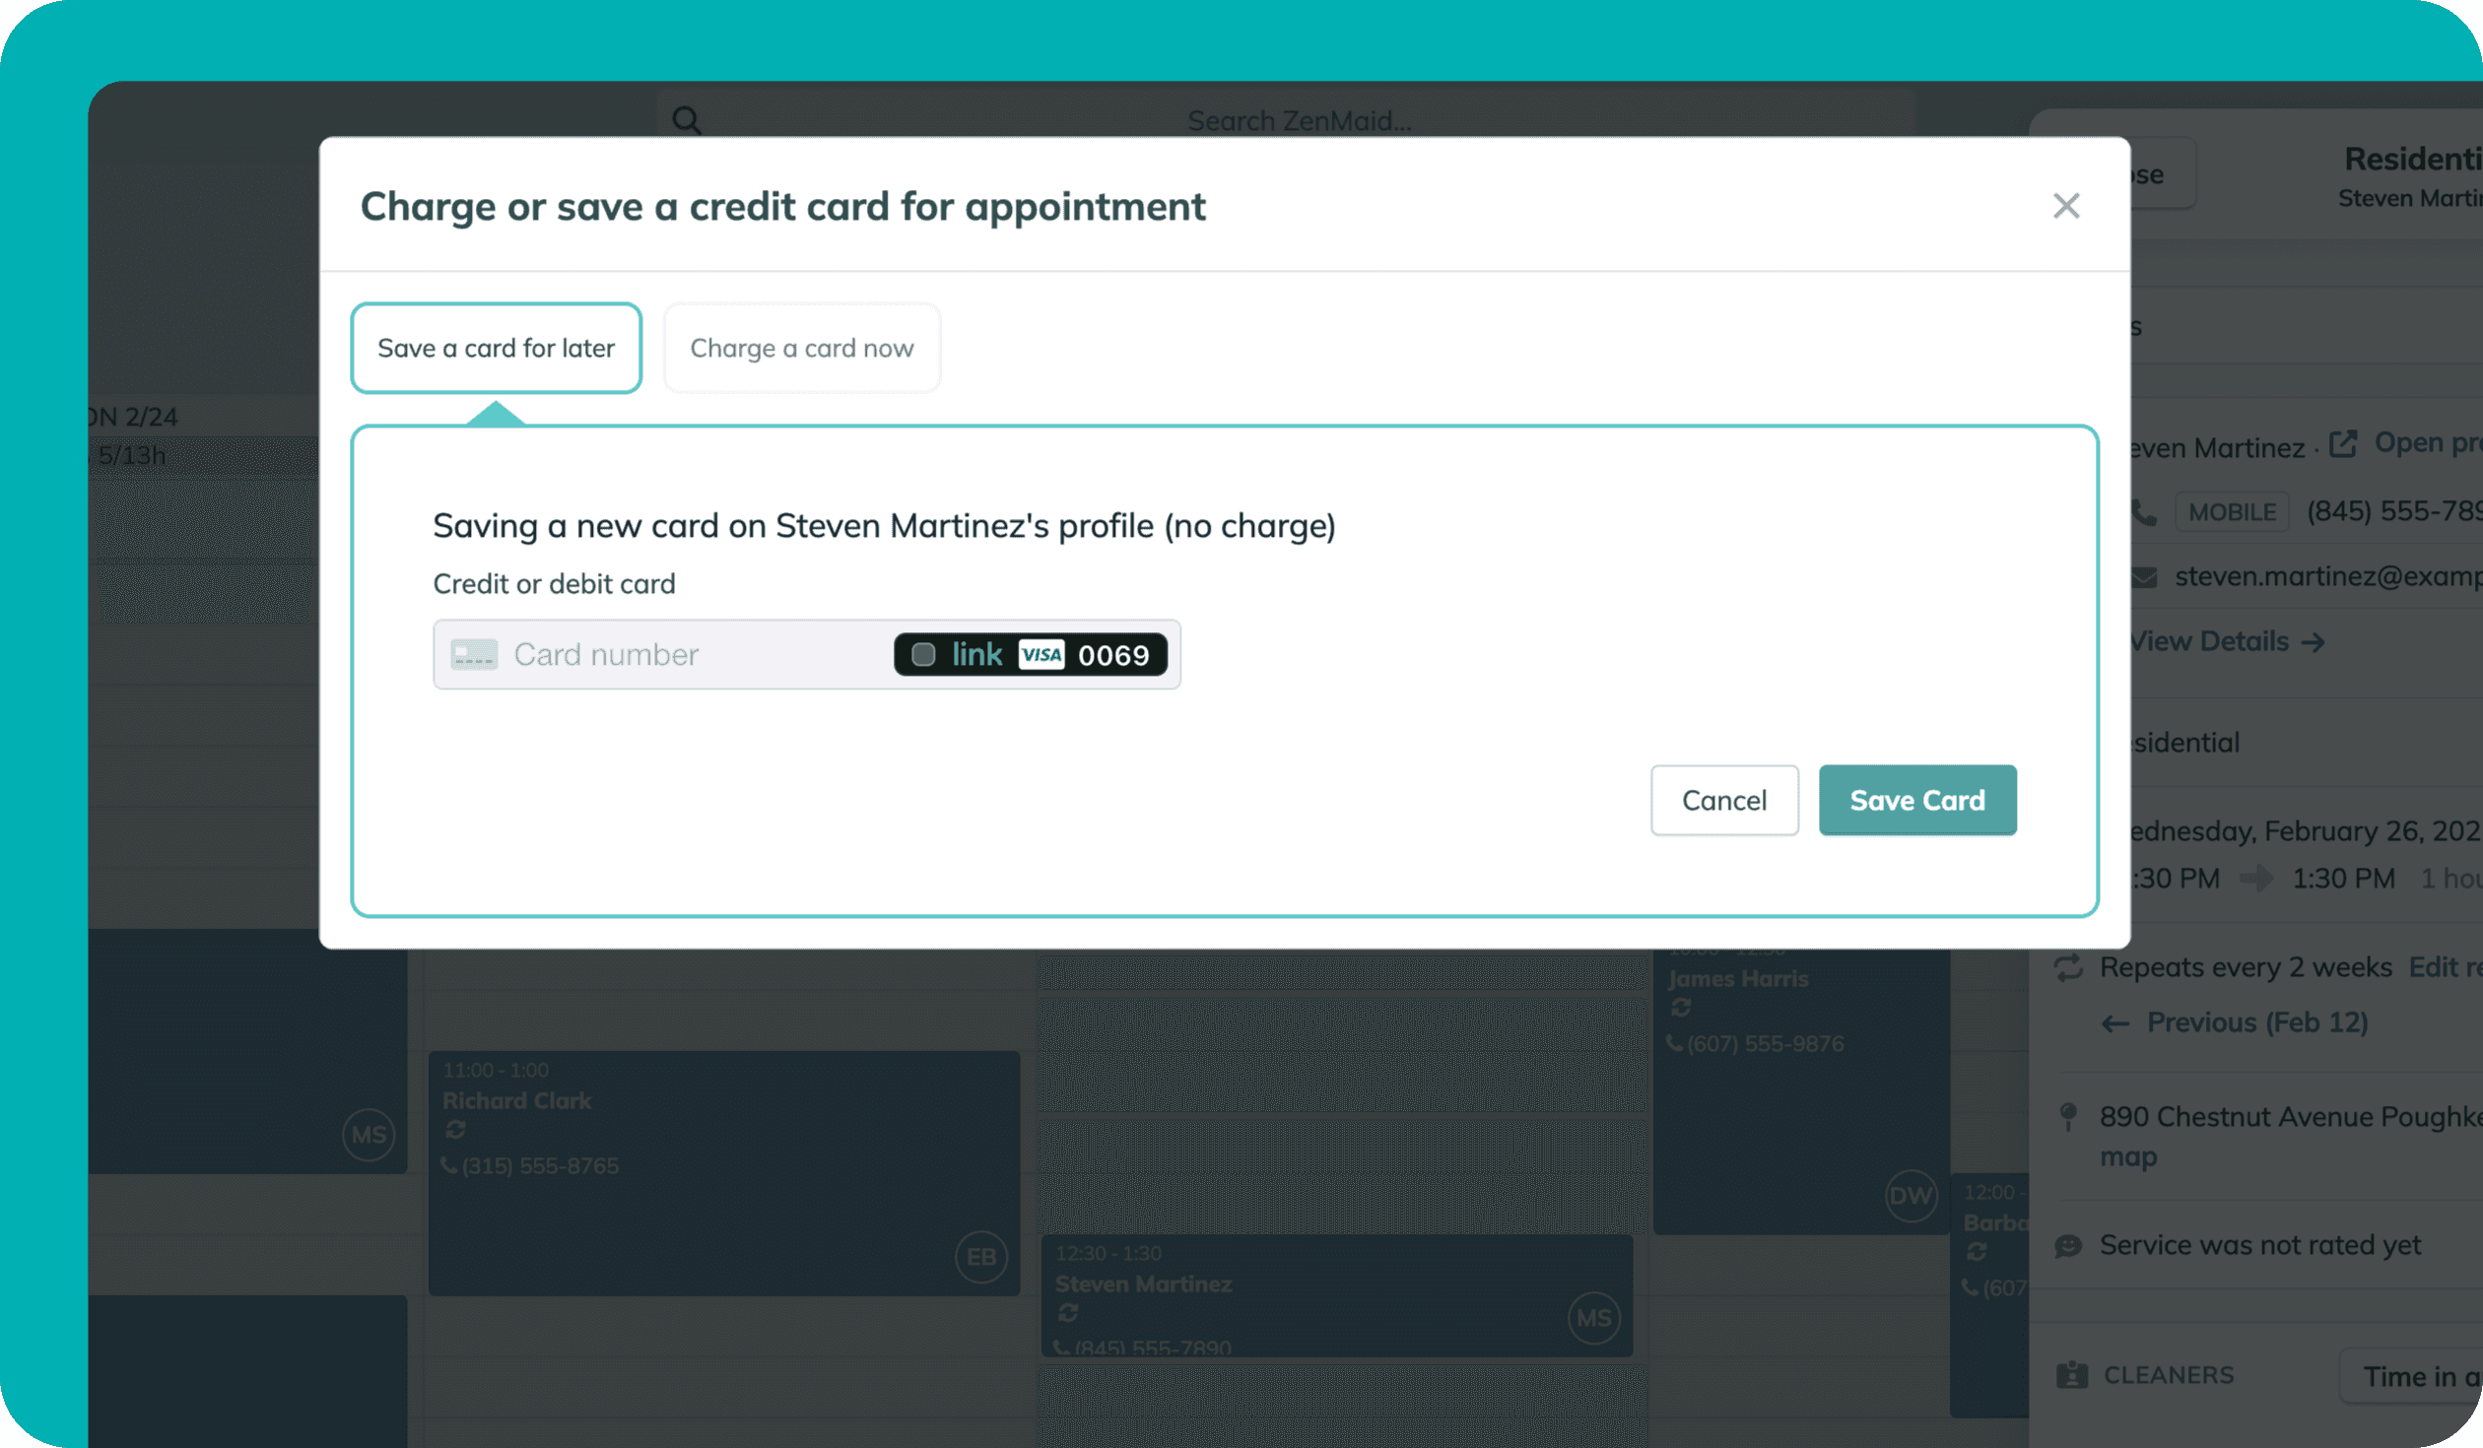Click the email envelope icon
This screenshot has width=2483, height=1448.
2145,577
